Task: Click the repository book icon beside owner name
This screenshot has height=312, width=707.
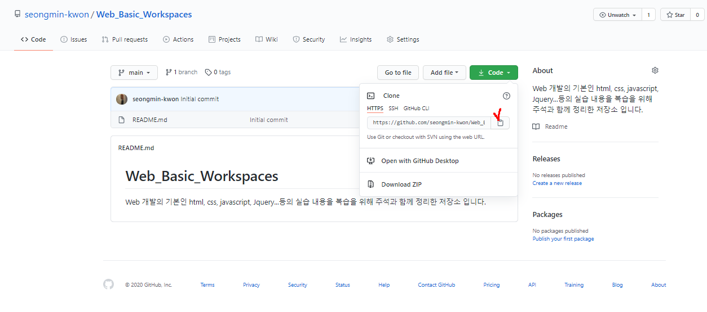Action: [x=17, y=15]
